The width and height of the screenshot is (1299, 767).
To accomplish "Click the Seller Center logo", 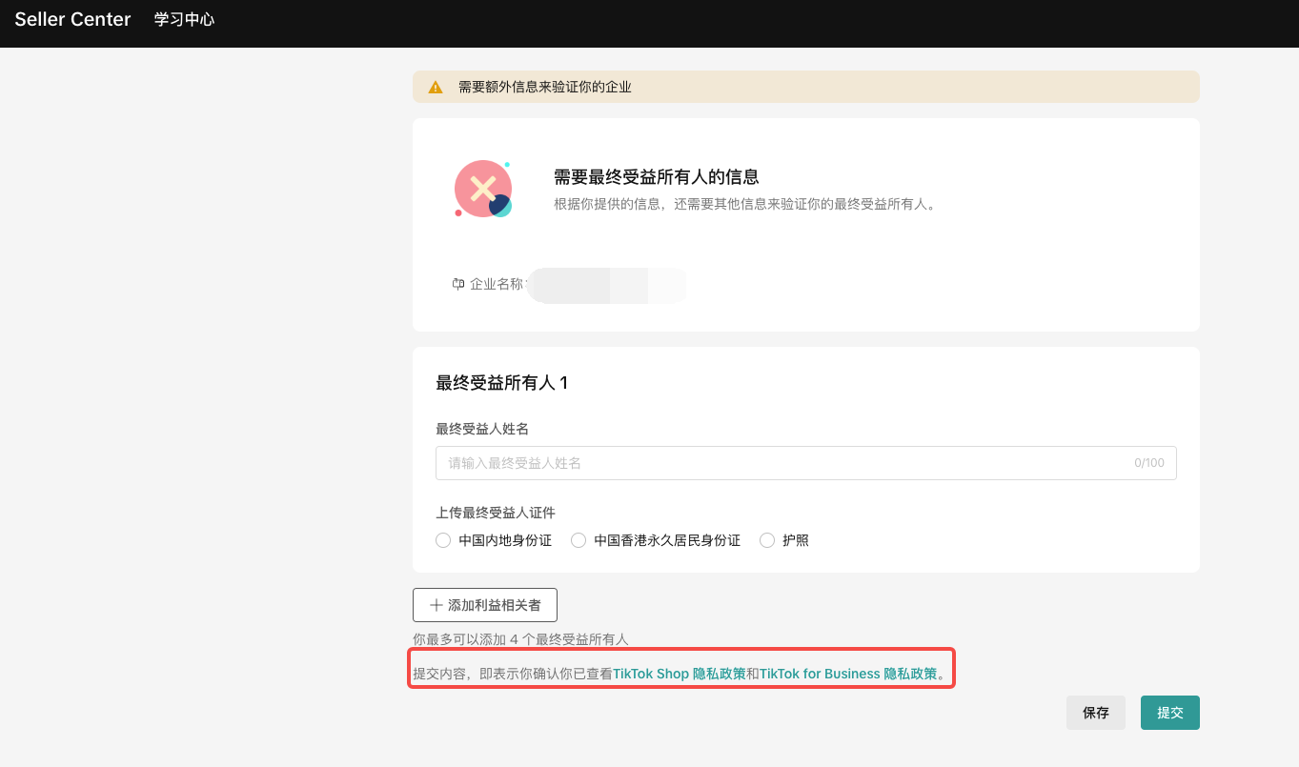I will pos(72,19).
